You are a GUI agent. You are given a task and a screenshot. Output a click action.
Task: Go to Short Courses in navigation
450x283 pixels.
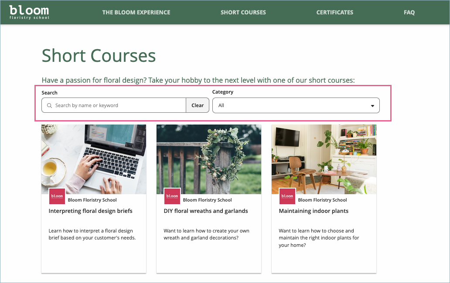pos(243,12)
